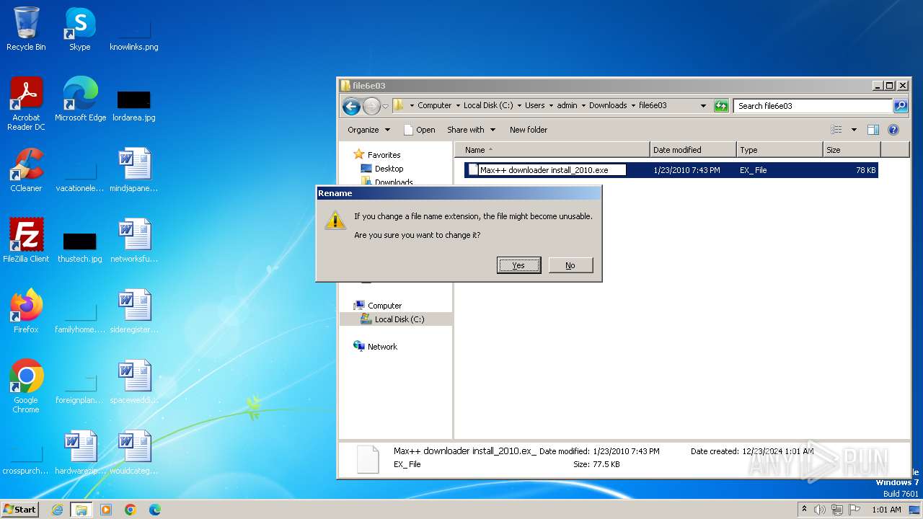The height and width of the screenshot is (519, 923).
Task: Click No in Rename dialog
Action: (570, 265)
